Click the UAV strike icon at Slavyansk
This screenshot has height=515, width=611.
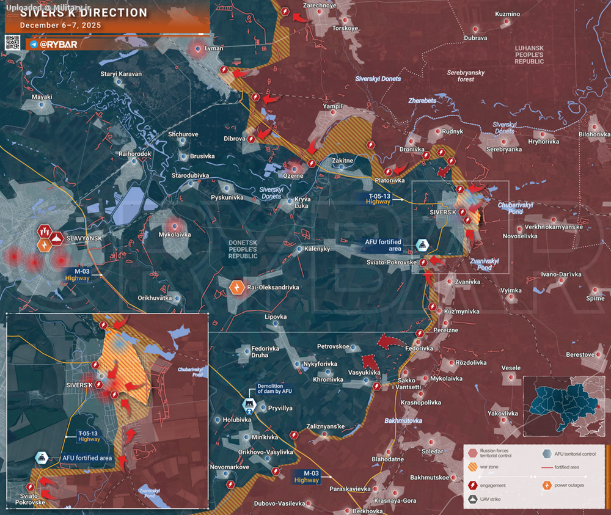57,236
